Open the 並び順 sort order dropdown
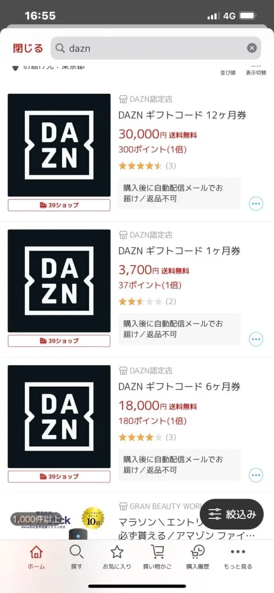This screenshot has width=274, height=593. click(228, 71)
